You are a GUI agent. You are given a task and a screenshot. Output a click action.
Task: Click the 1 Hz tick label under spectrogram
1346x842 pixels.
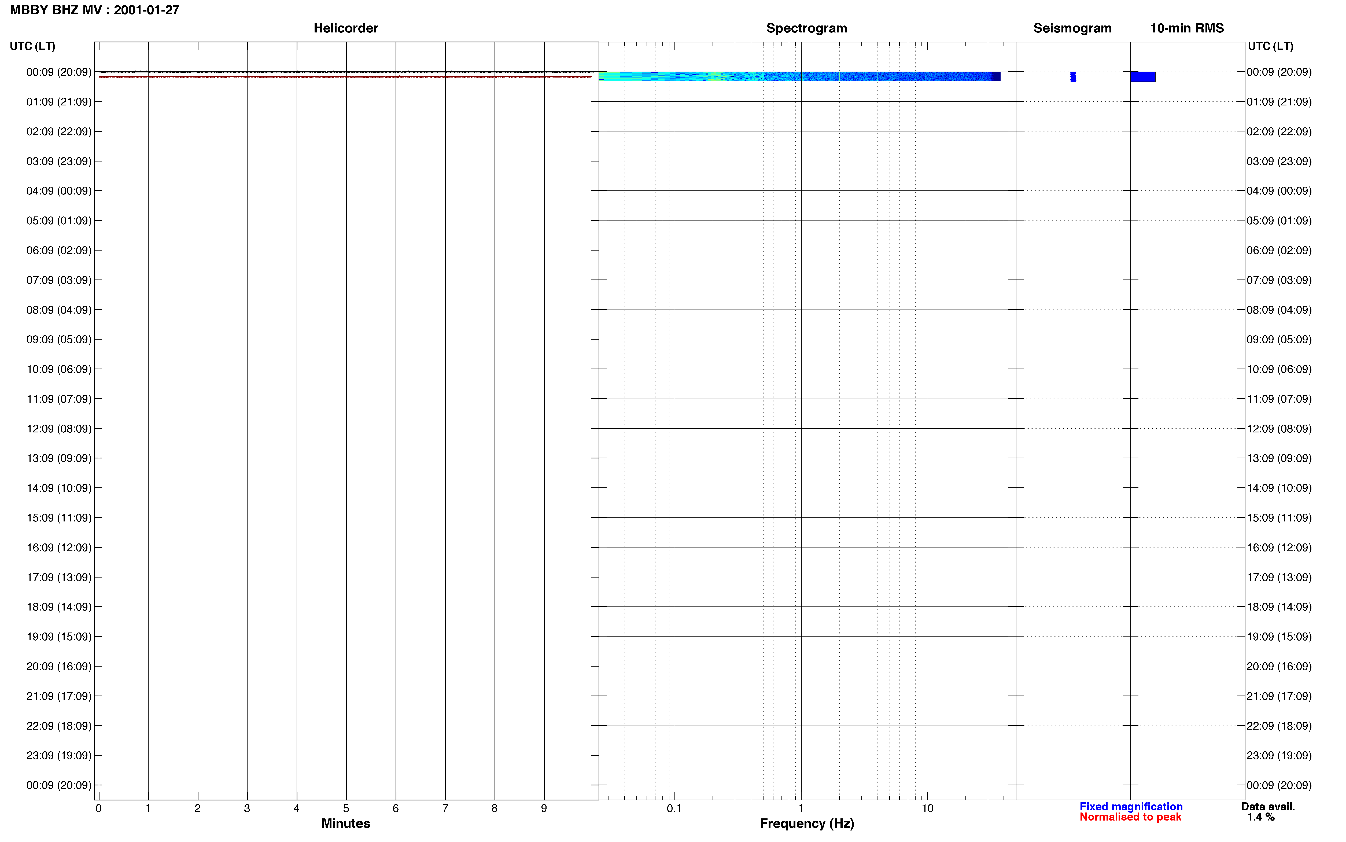(801, 808)
